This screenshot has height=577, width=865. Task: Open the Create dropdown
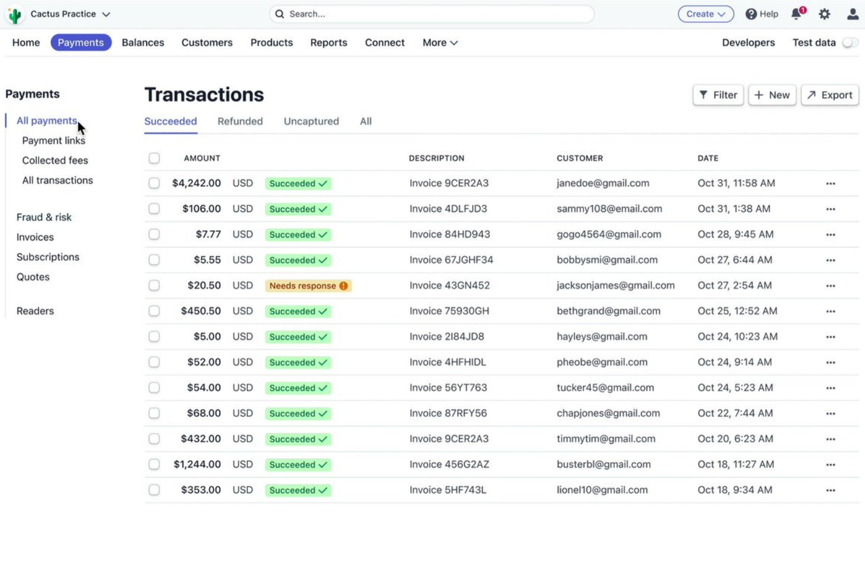[x=705, y=14]
